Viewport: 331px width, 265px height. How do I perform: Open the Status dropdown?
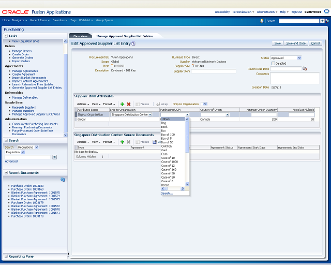tap(299, 58)
